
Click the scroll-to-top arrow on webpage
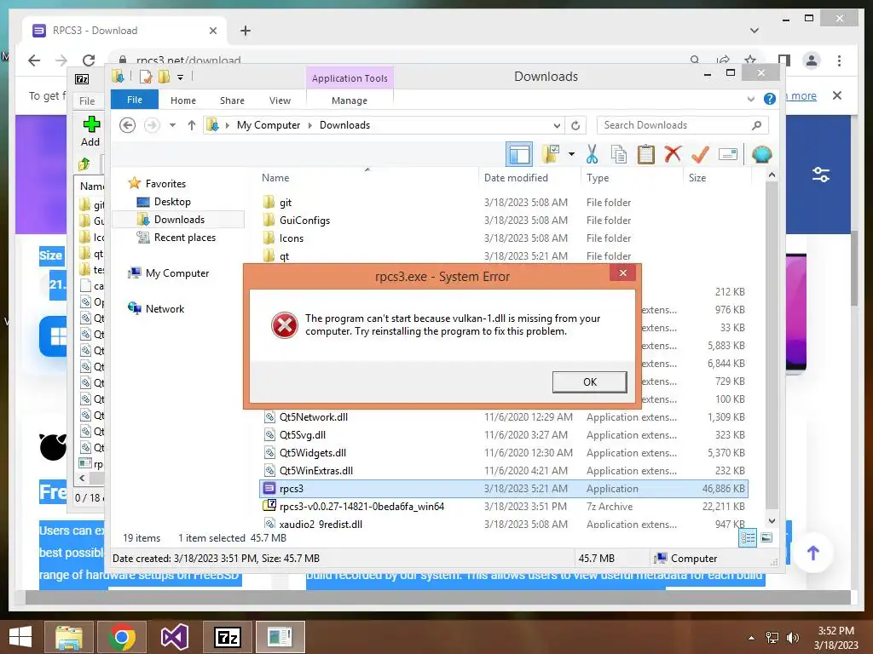pos(812,553)
